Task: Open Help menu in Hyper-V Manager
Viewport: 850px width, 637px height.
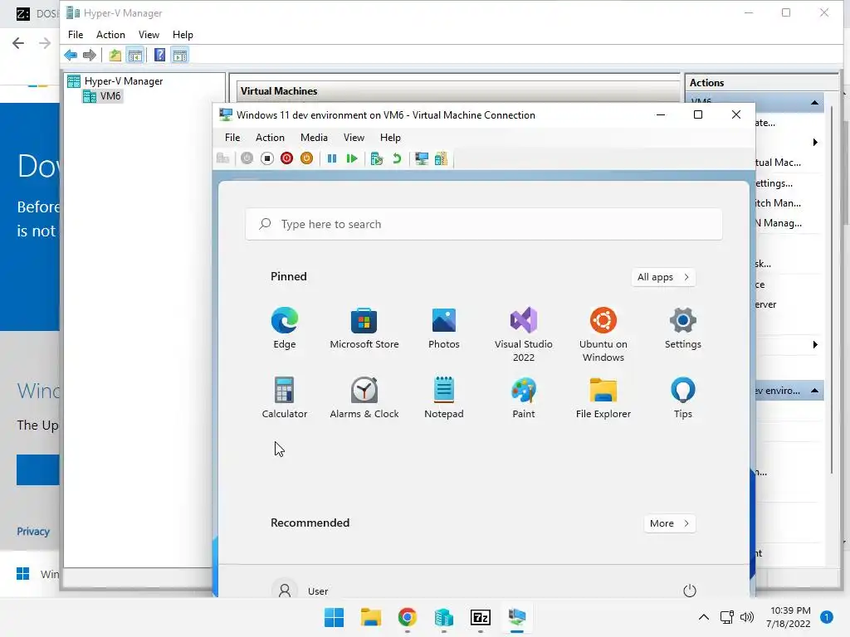Action: coord(183,35)
